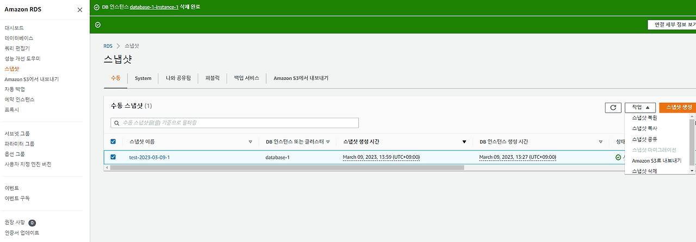This screenshot has height=242, width=696.
Task: Click database-1 cell in snapshot row
Action: (x=277, y=157)
